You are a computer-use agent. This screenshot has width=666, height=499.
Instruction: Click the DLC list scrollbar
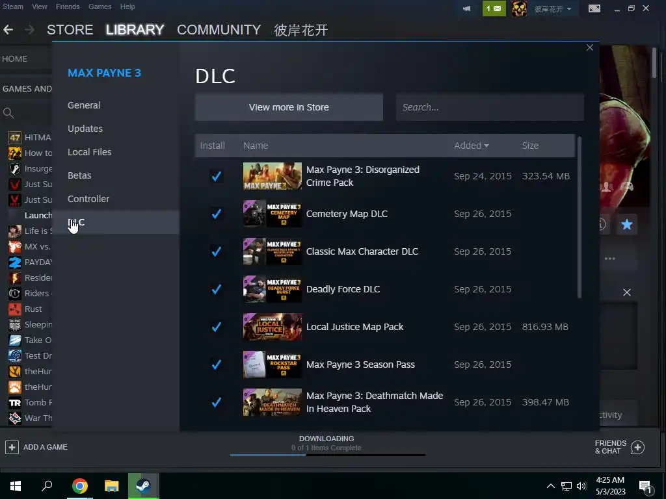pyautogui.click(x=579, y=217)
